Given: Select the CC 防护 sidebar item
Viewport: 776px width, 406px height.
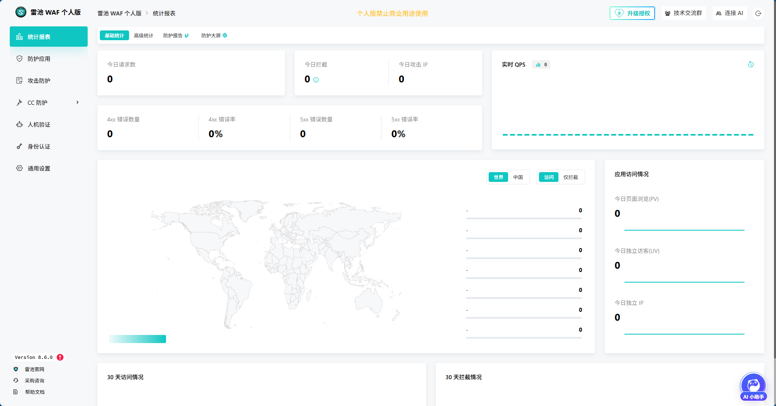Looking at the screenshot, I should click(x=49, y=102).
